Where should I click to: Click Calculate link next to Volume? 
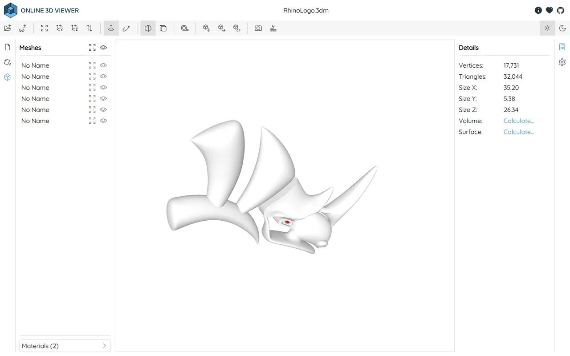519,121
